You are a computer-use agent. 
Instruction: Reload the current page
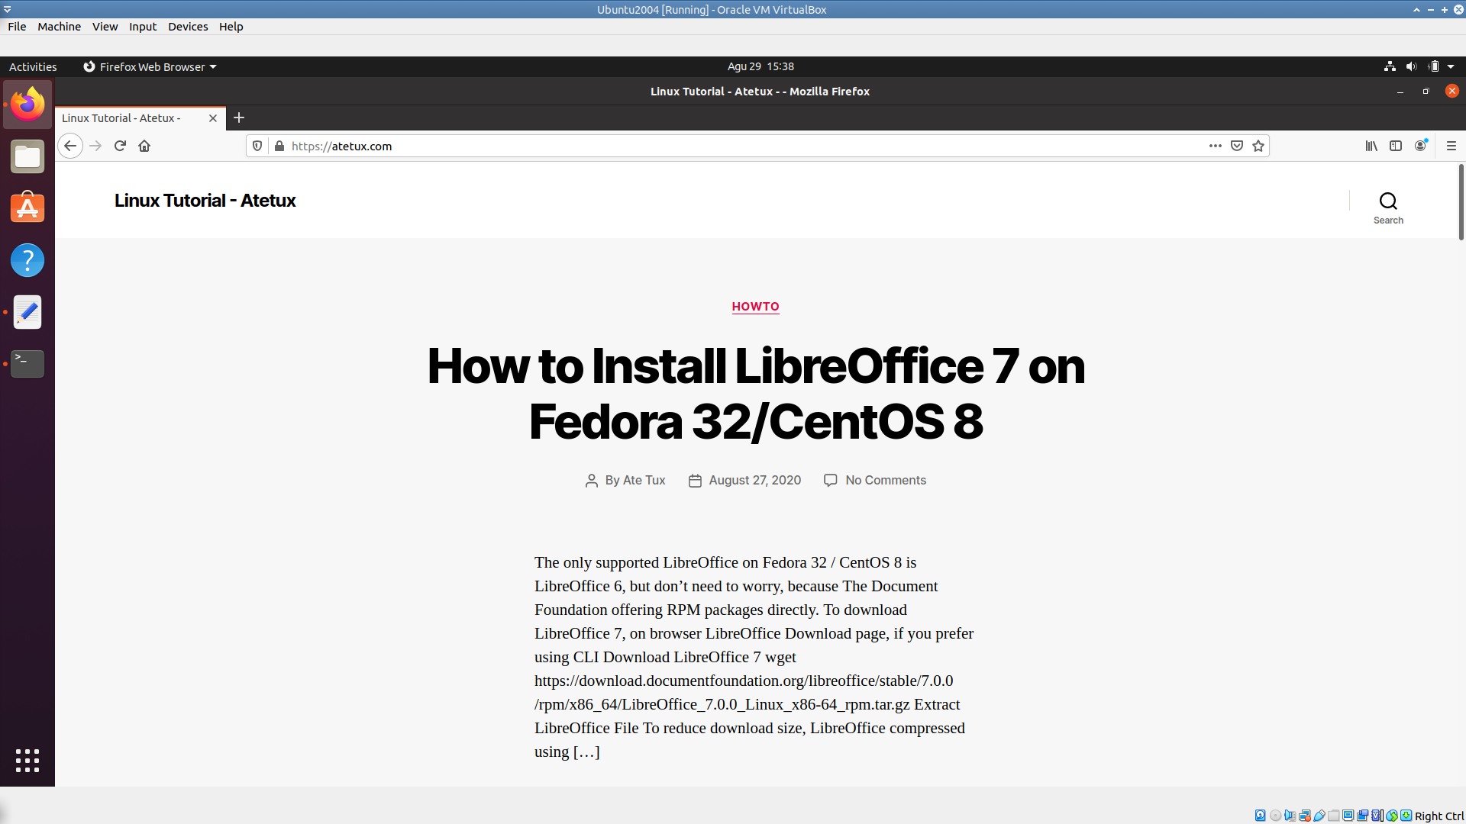pyautogui.click(x=120, y=146)
